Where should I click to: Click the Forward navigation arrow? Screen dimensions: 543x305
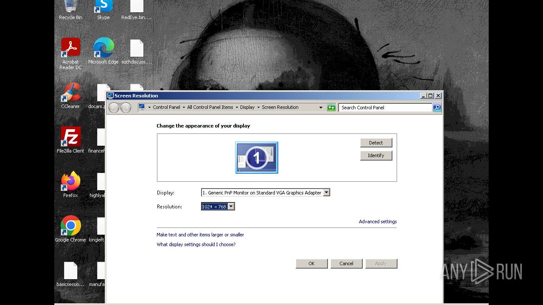pyautogui.click(x=126, y=108)
